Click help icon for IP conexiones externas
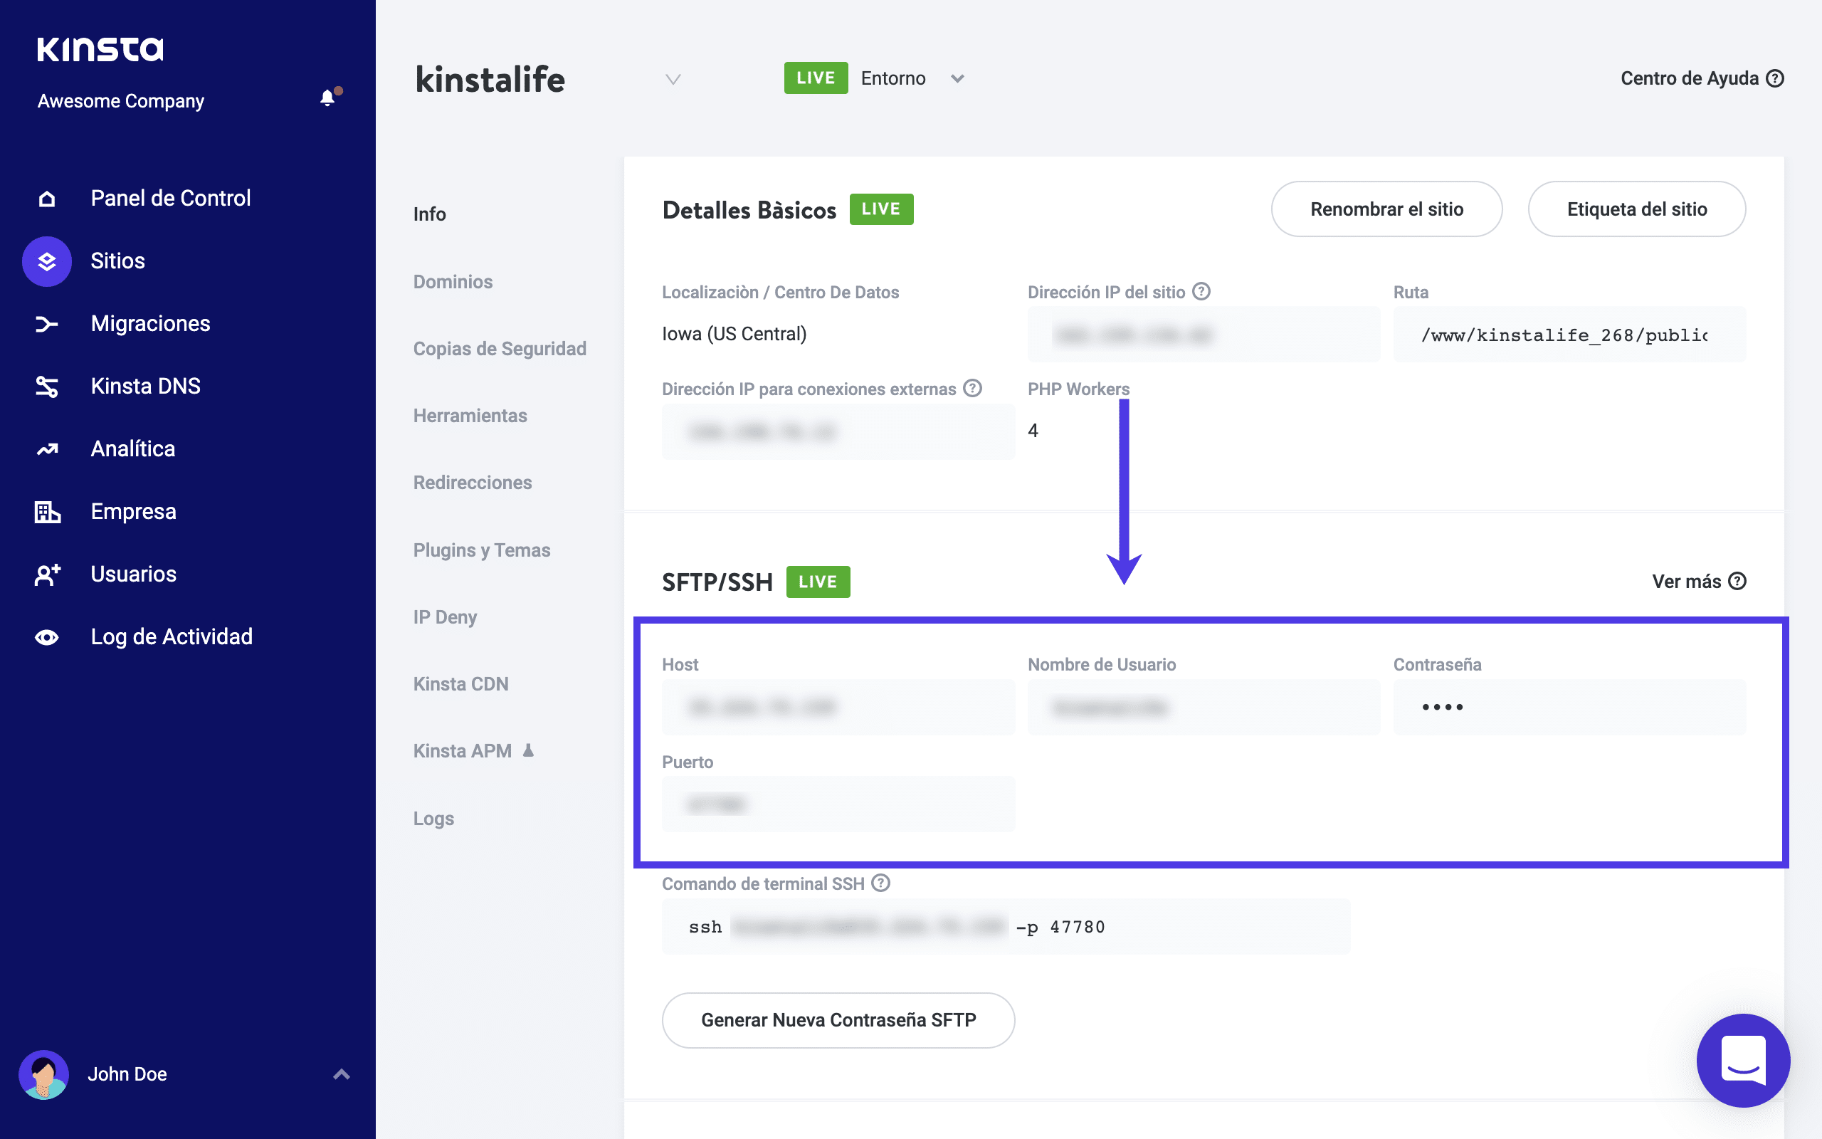Image resolution: width=1822 pixels, height=1139 pixels. [x=973, y=389]
